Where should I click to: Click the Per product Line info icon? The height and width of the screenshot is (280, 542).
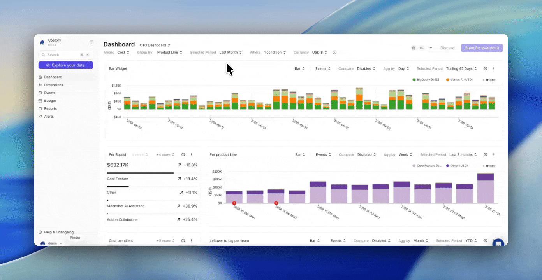(x=486, y=154)
